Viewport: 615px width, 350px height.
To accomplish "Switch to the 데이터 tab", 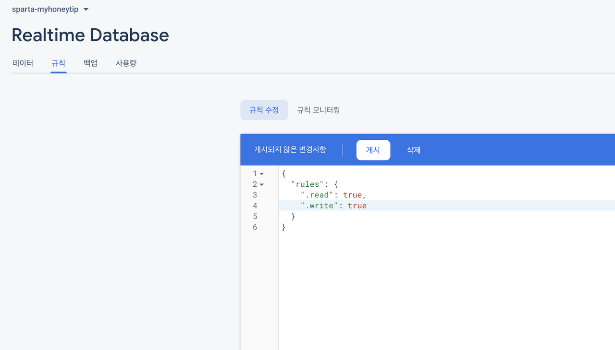I will pyautogui.click(x=23, y=63).
